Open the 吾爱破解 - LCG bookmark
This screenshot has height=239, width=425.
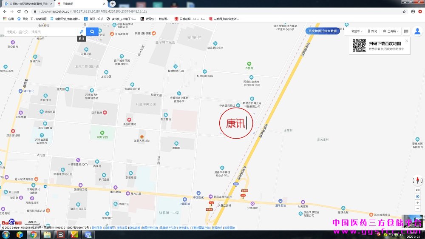[x=190, y=19]
